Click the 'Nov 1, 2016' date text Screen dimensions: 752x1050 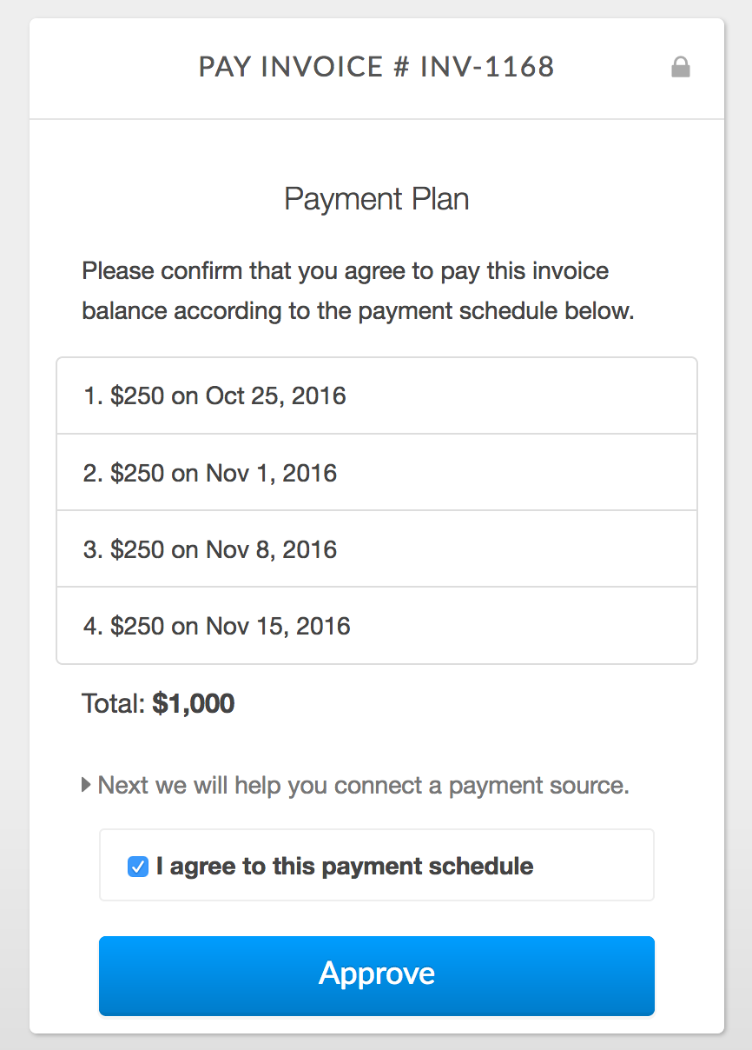tap(271, 473)
